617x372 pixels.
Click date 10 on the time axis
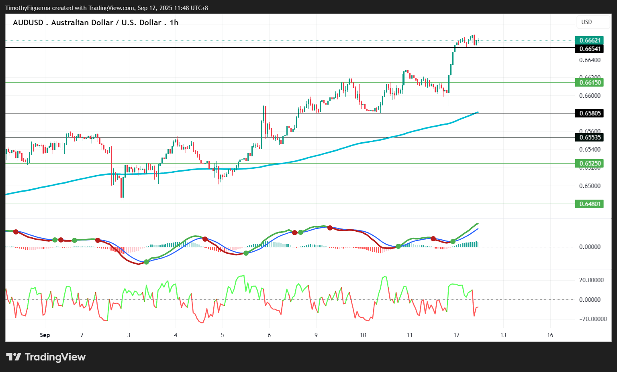point(363,335)
